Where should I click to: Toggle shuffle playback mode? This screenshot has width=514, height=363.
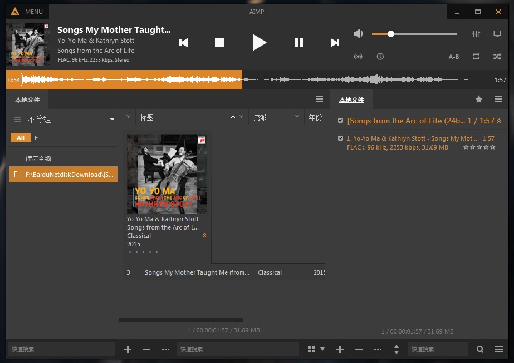tap(497, 57)
